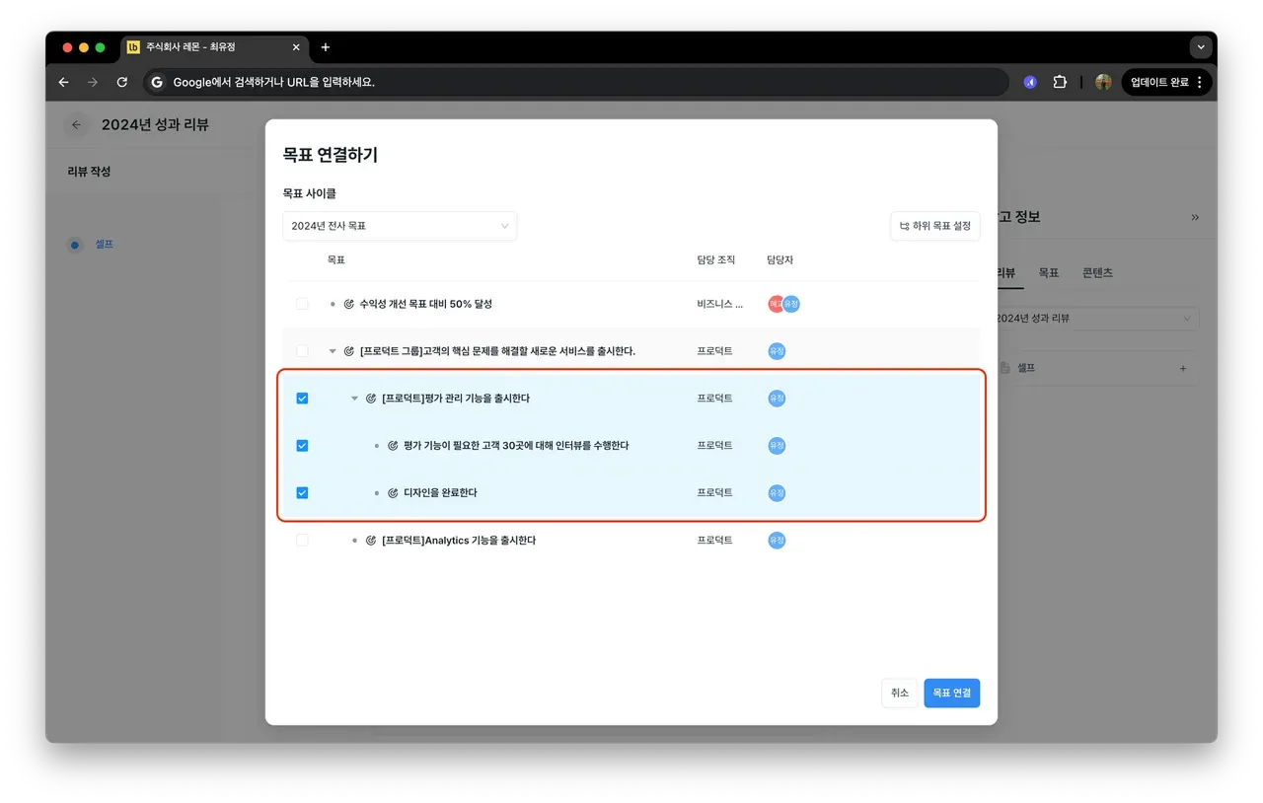Open the 2024년 성과 리뷰 dropdown in side panel
This screenshot has height=803, width=1263.
[1098, 319]
